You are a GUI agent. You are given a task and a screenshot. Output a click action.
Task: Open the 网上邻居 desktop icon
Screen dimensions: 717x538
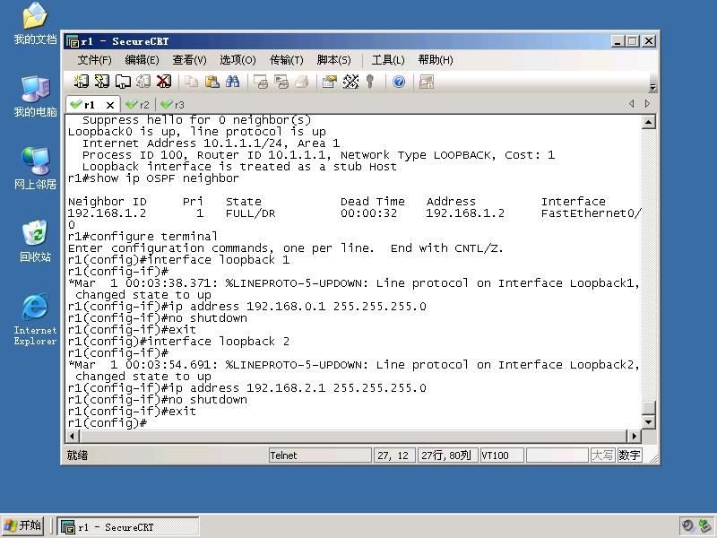(x=35, y=169)
